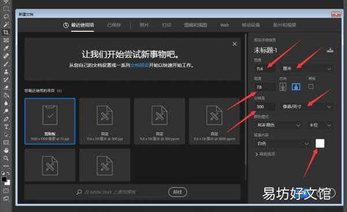Screen dimensions: 347x212
Task: Open the 文档预设 link in the banner
Action: (x=139, y=65)
